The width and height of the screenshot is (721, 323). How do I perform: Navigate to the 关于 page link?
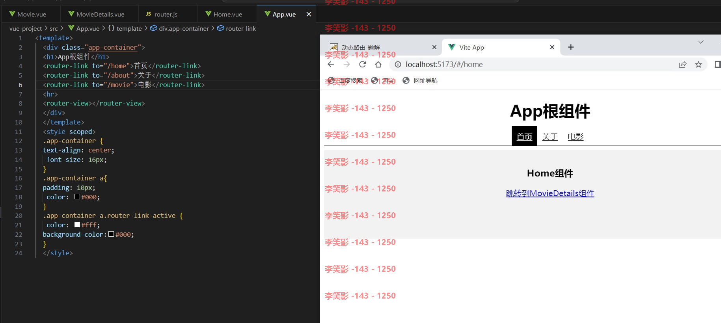pos(550,137)
